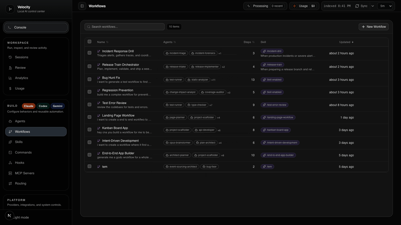Image resolution: width=401 pixels, height=225 pixels.
Task: Expand the +11 hidden agents on Bug Hunt Fix
Action: click(x=213, y=80)
